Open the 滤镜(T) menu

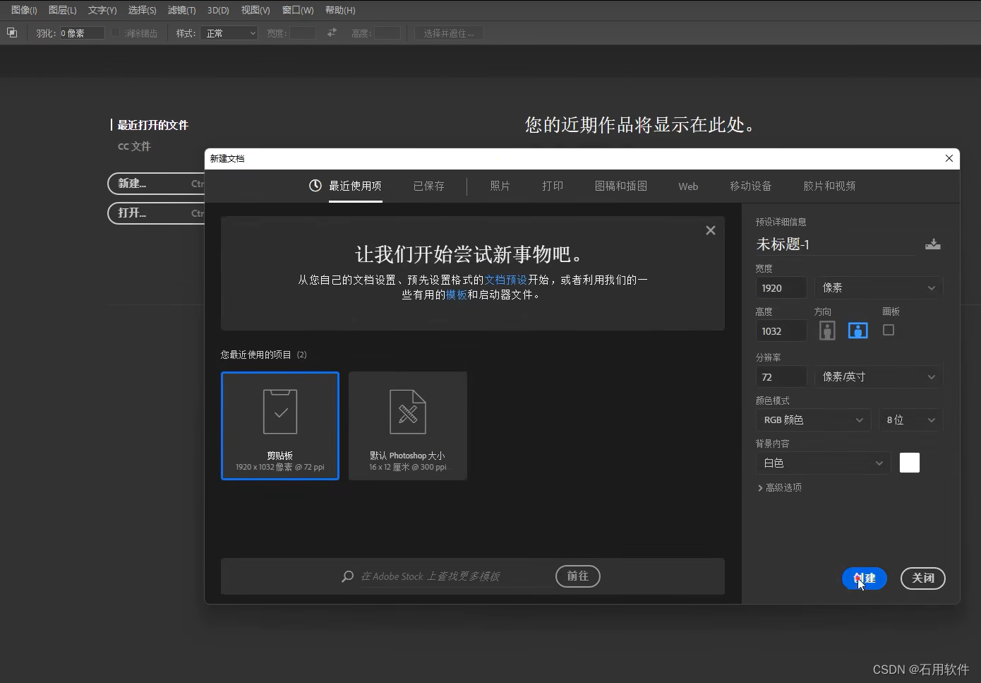pos(181,10)
